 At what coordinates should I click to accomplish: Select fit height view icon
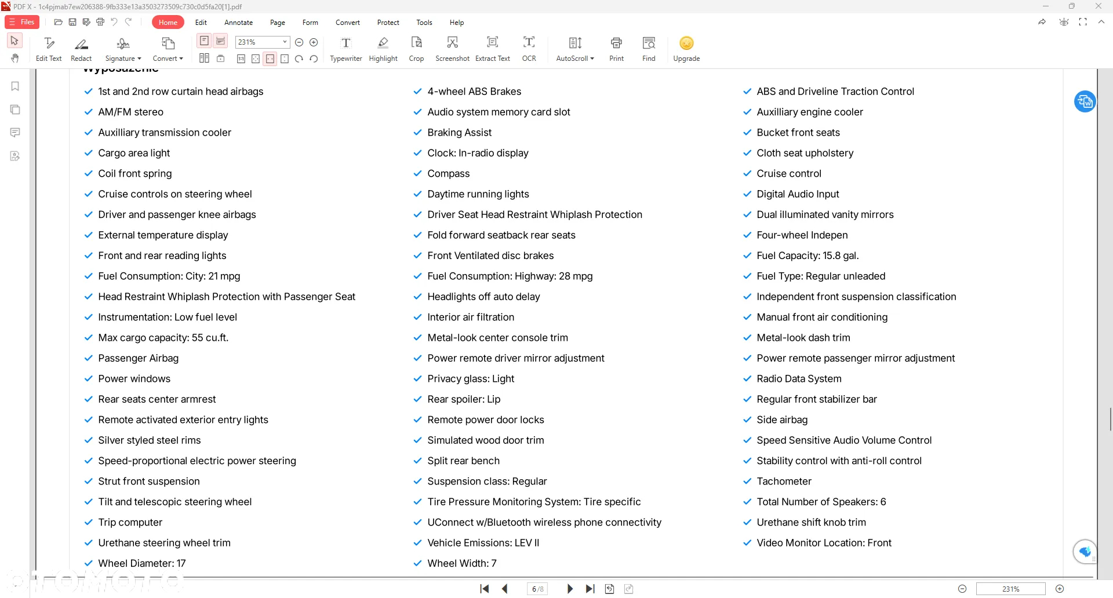285,59
